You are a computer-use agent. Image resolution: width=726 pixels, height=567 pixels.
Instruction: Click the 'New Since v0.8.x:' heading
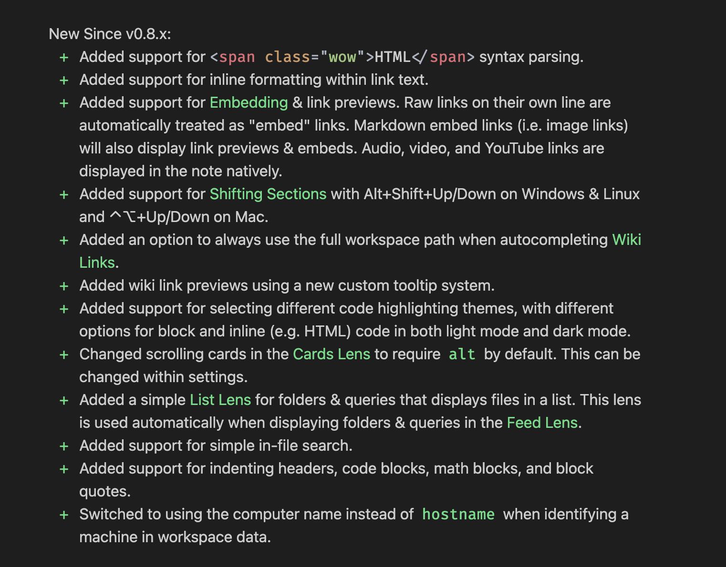[110, 34]
